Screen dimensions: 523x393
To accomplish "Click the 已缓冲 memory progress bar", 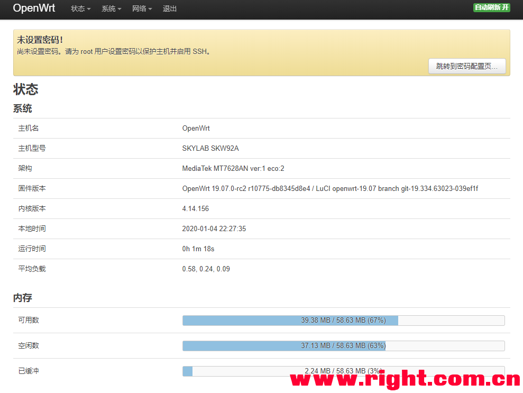I will click(x=343, y=371).
